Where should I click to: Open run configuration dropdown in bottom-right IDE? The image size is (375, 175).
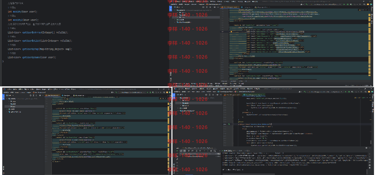click(325, 92)
